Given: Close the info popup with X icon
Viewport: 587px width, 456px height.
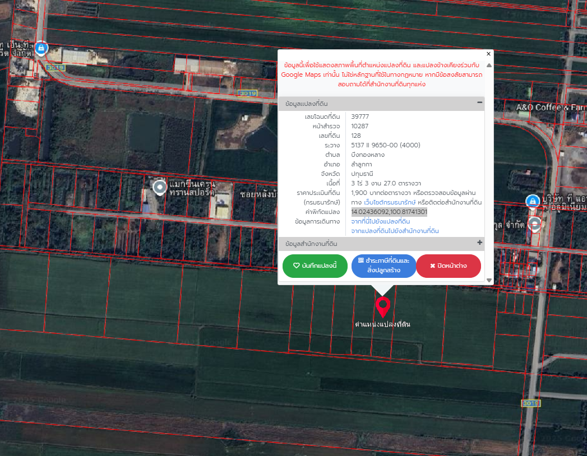Looking at the screenshot, I should [488, 54].
